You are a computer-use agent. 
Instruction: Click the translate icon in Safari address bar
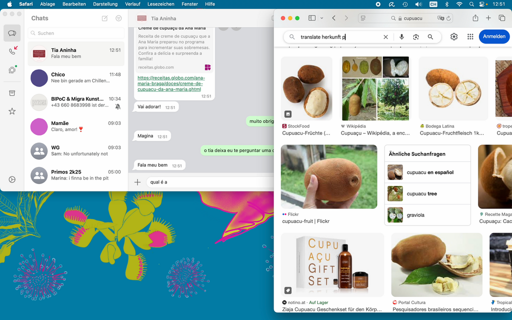[440, 18]
